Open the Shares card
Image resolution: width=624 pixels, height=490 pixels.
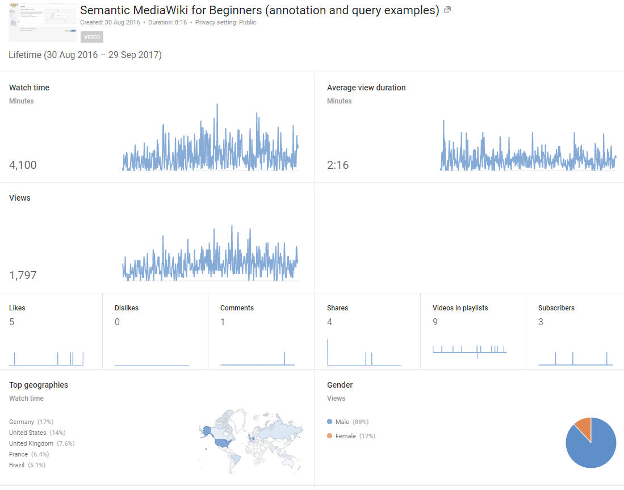(368, 331)
